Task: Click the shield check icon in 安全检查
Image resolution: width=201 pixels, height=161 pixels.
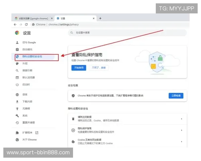Action: 73,96
